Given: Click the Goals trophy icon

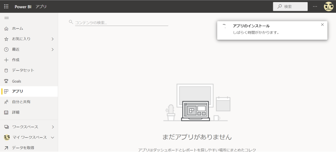Looking at the screenshot, I should tap(6, 81).
